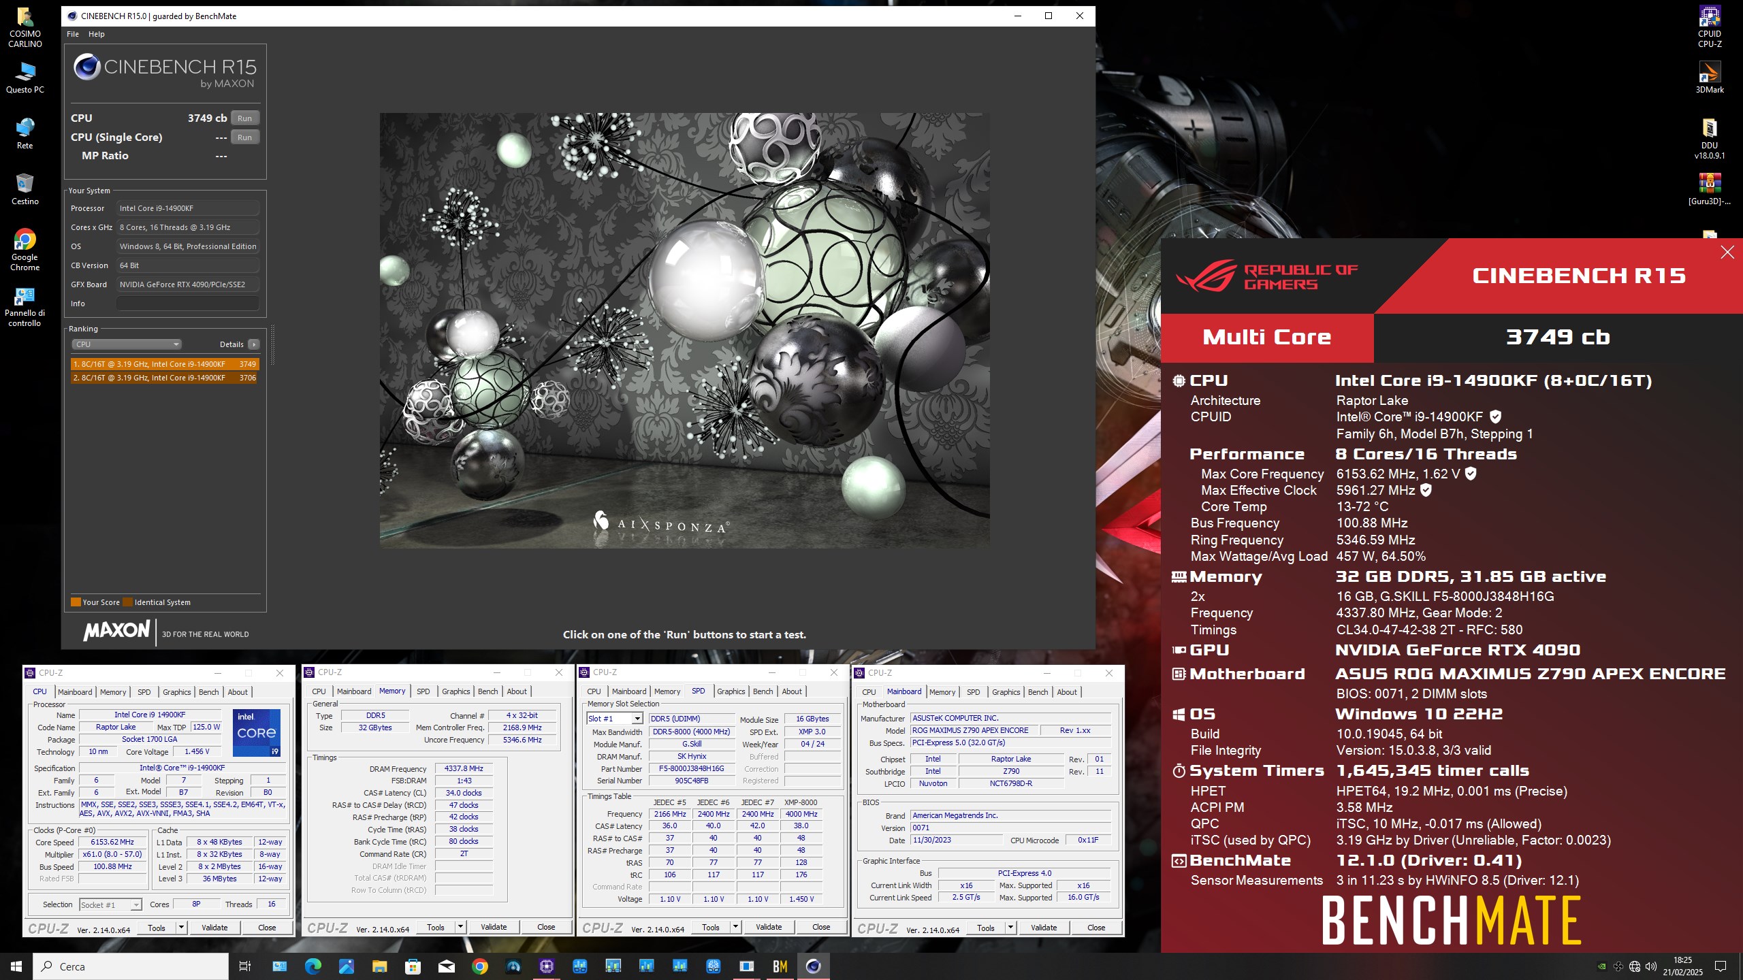Click Validate in CPU-Z Mainboard window
The height and width of the screenshot is (980, 1743).
[x=1044, y=928]
